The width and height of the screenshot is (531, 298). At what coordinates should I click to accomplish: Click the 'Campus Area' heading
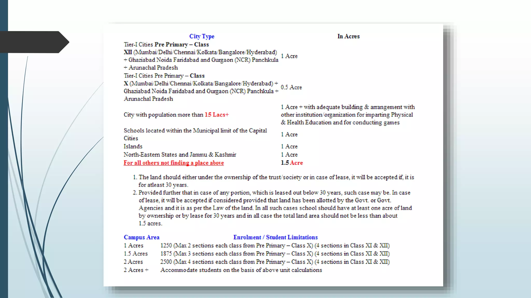(x=141, y=237)
